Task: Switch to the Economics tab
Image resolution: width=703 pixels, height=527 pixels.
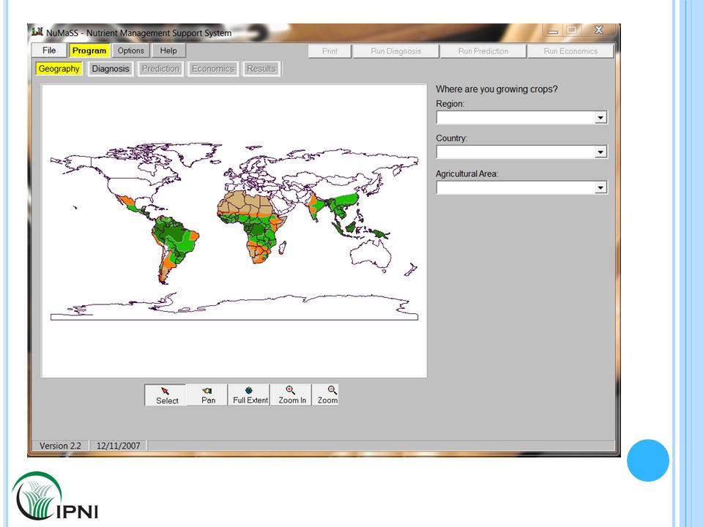Action: pyautogui.click(x=213, y=69)
